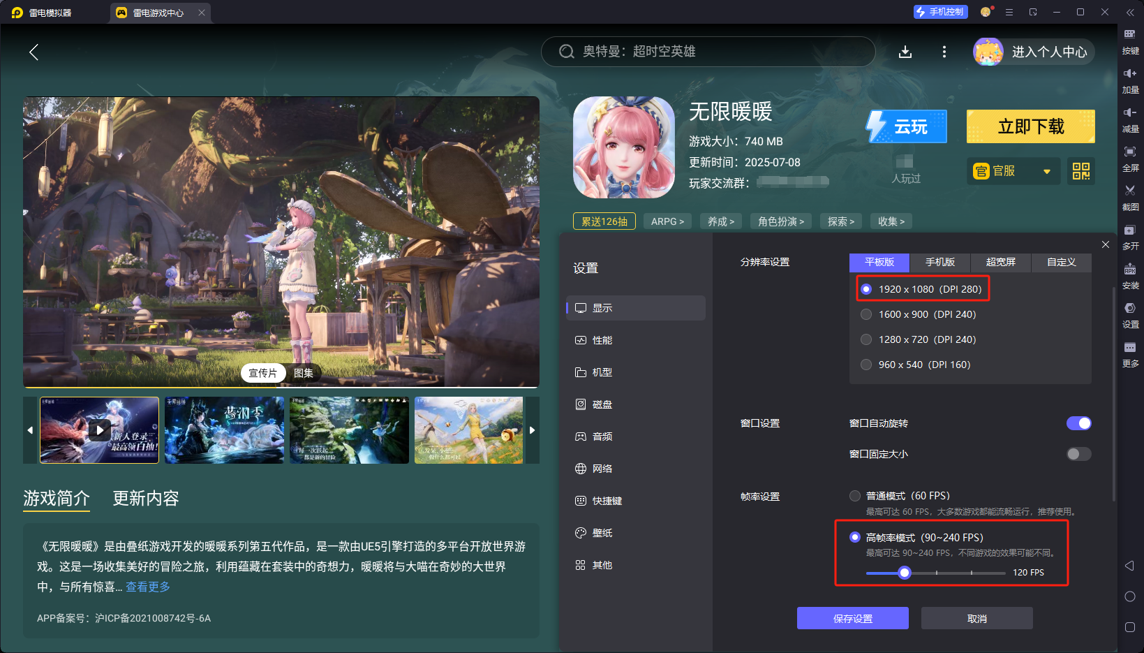Open 更多 more tools sidebar icon
The width and height of the screenshot is (1144, 653).
point(1130,355)
